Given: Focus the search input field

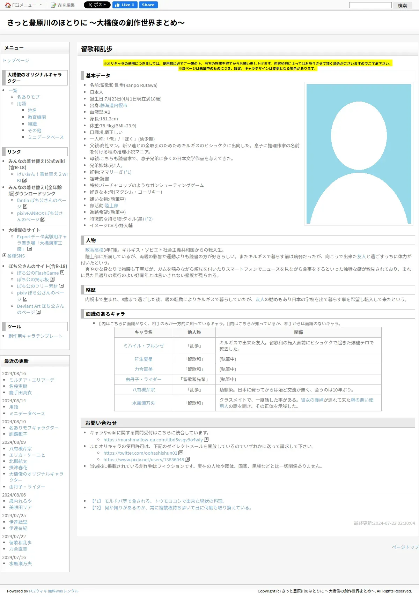Looking at the screenshot, I should [370, 5].
